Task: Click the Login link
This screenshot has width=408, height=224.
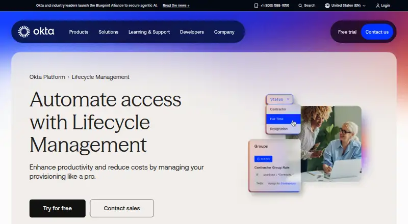Action: pos(385,6)
